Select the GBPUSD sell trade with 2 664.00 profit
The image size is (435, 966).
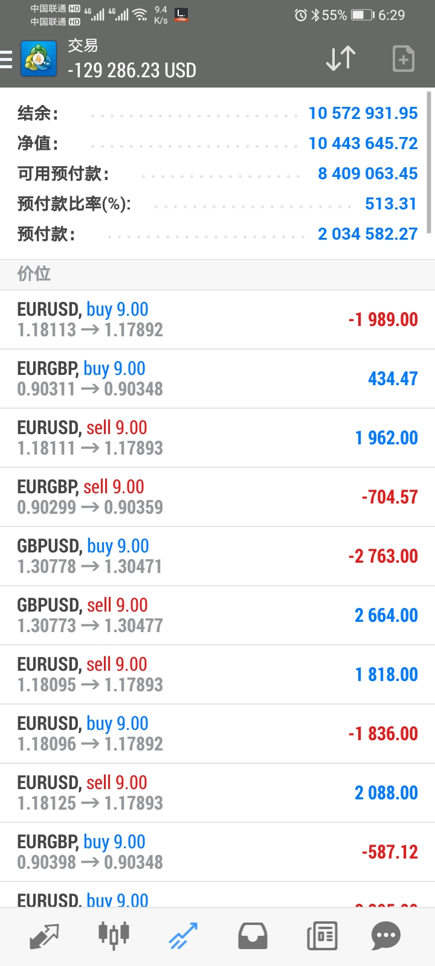pyautogui.click(x=217, y=615)
